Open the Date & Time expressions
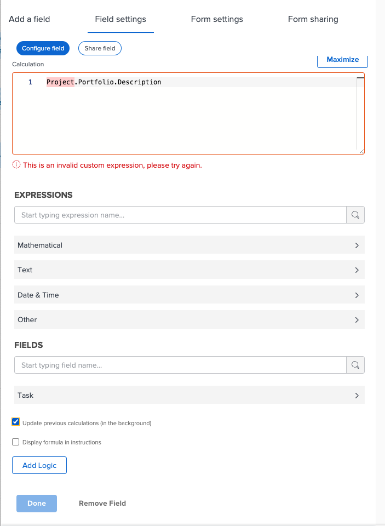Image resolution: width=385 pixels, height=526 pixels. click(189, 295)
